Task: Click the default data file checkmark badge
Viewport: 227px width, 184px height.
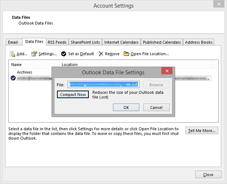Action: point(13,78)
